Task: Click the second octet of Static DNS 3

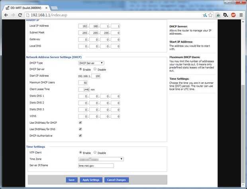Action: tap(94, 110)
